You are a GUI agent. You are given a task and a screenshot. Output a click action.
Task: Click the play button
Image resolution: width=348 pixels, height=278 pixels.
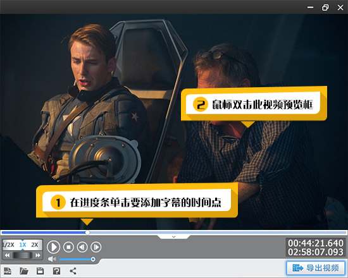[54, 247]
